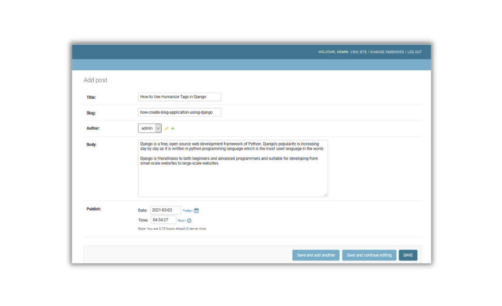Click the Slug field label
Screen dimensions: 502x306
(x=91, y=113)
